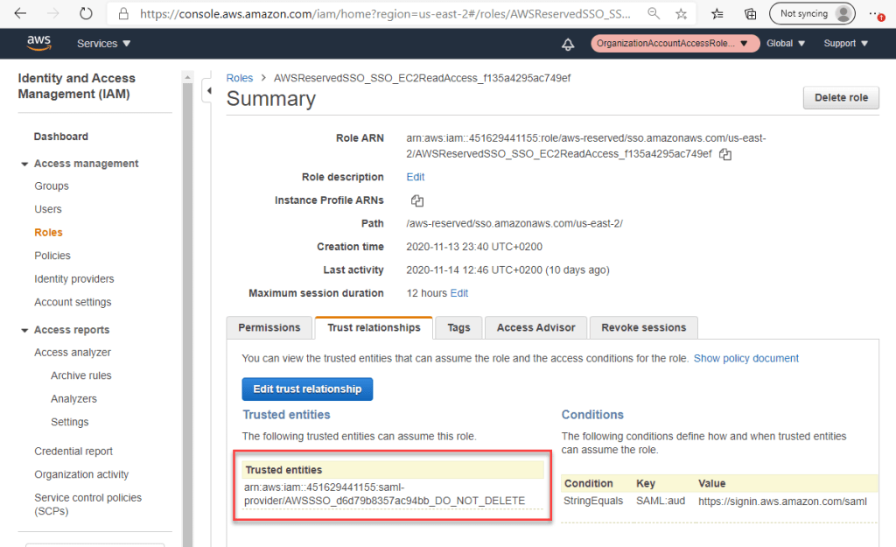The image size is (896, 547).
Task: Collapse the Access management section
Action: click(x=24, y=164)
